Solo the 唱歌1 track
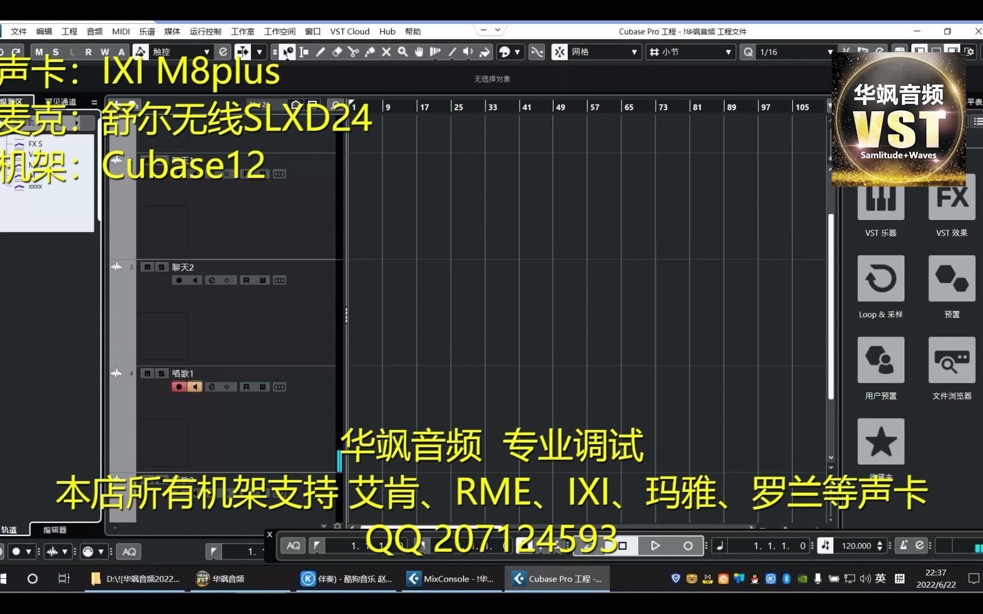 (161, 374)
